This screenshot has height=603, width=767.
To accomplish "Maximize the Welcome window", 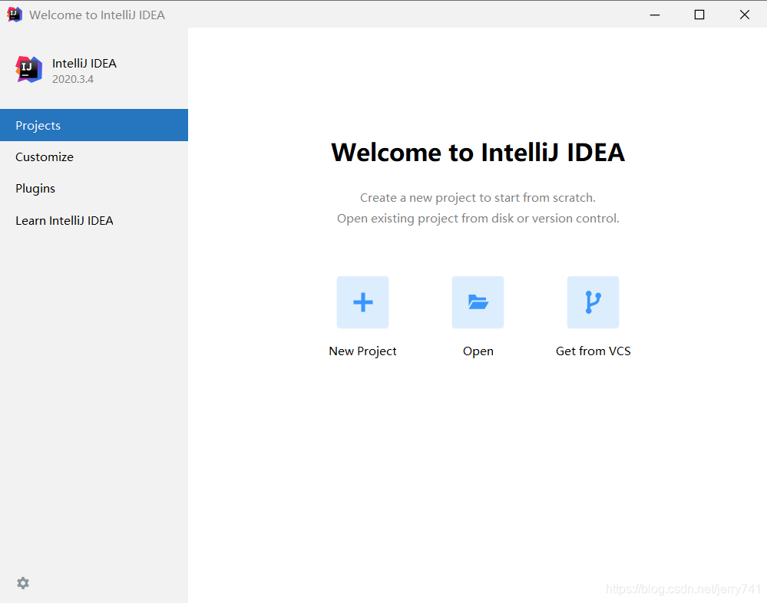I will pyautogui.click(x=699, y=15).
